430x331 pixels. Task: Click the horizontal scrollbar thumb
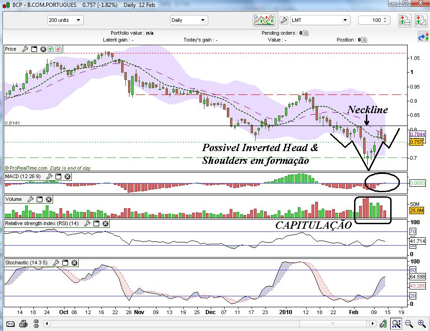click(x=333, y=324)
